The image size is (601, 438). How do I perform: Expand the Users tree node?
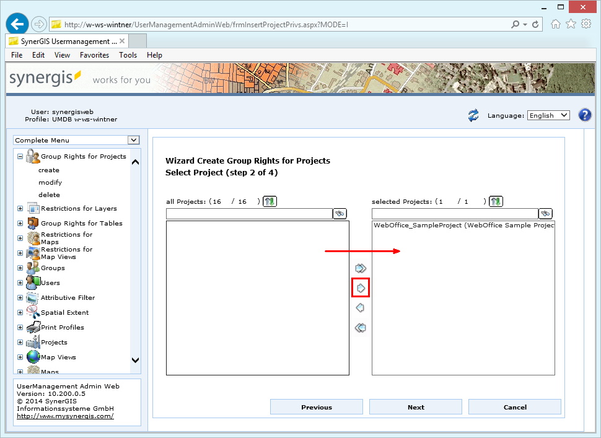19,283
